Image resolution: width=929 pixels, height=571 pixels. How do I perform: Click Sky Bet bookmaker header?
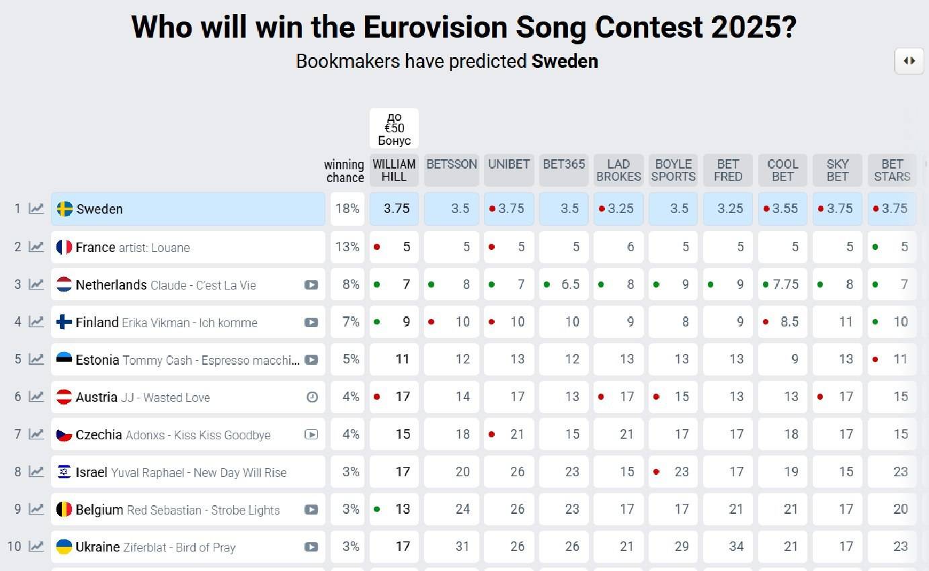(837, 170)
